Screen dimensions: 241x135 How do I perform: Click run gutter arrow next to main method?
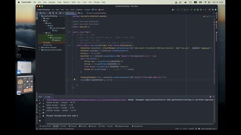[x=69, y=45]
